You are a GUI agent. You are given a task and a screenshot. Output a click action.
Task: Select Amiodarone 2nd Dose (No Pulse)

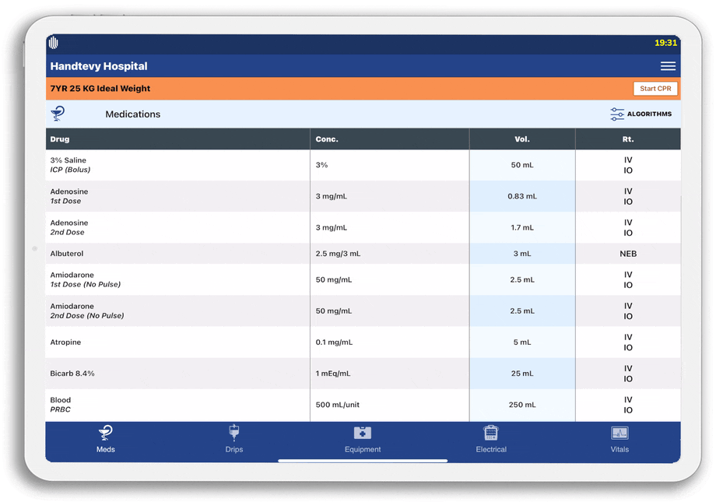[86, 311]
